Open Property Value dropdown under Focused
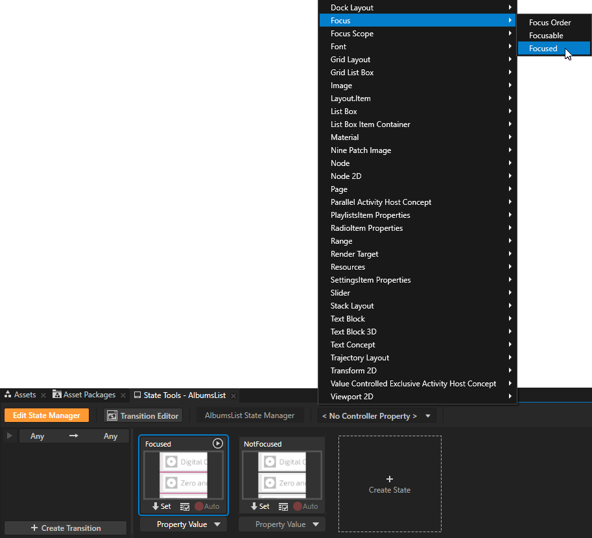Screen dimensions: 592x538 (184, 524)
